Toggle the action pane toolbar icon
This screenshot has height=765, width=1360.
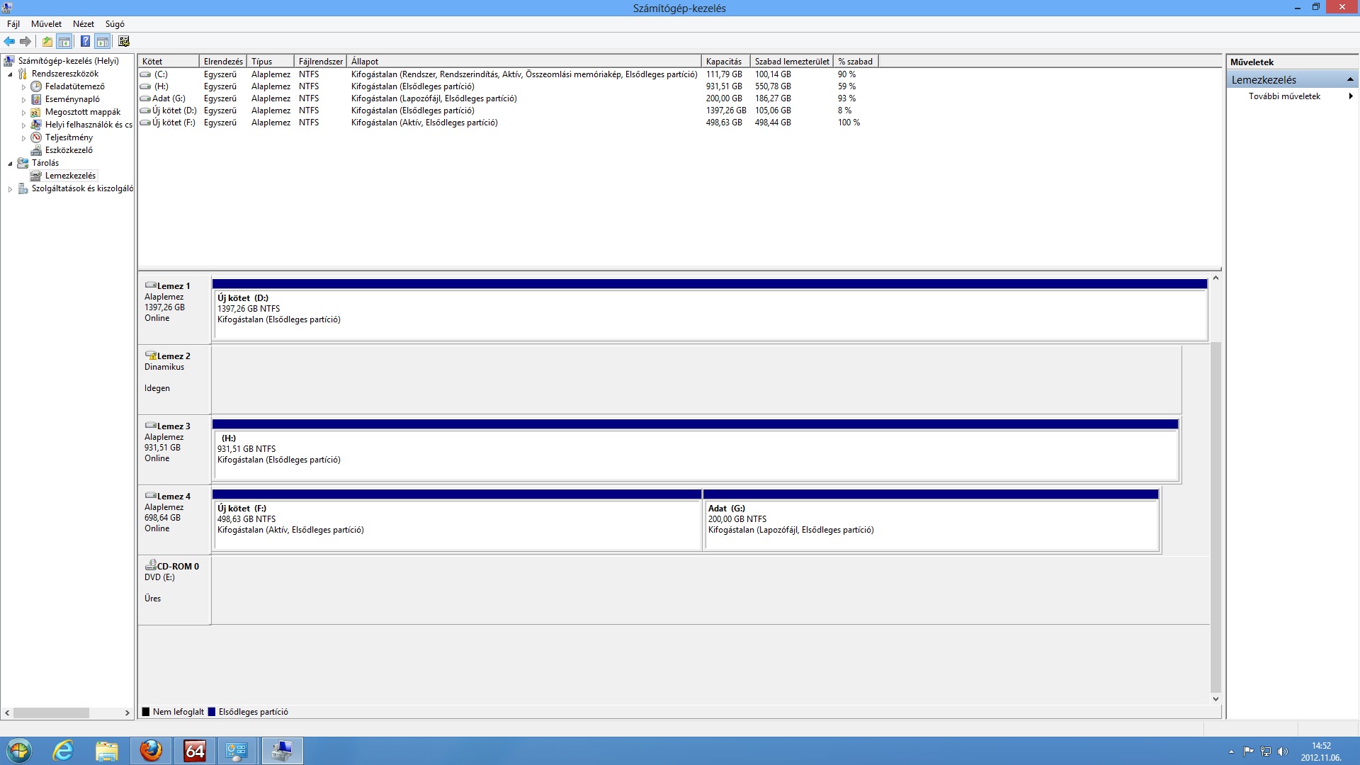click(103, 41)
